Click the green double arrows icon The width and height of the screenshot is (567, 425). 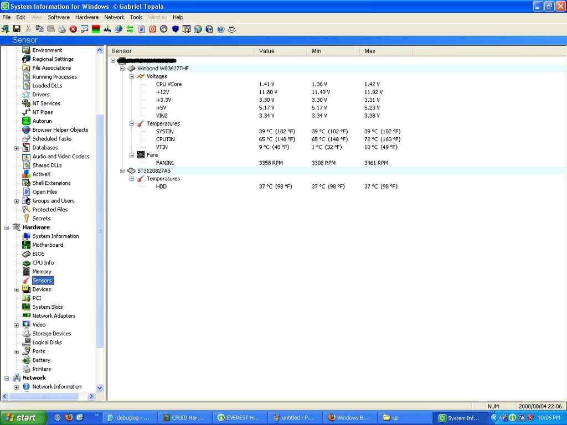[x=130, y=29]
